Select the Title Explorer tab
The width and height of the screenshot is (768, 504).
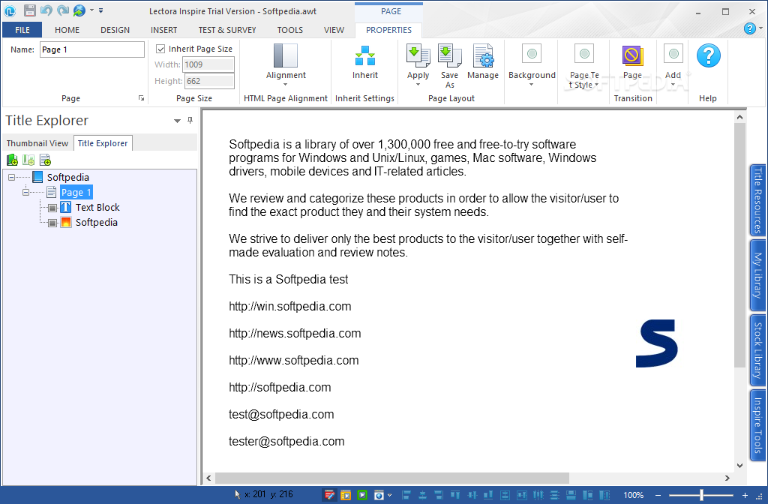(103, 143)
